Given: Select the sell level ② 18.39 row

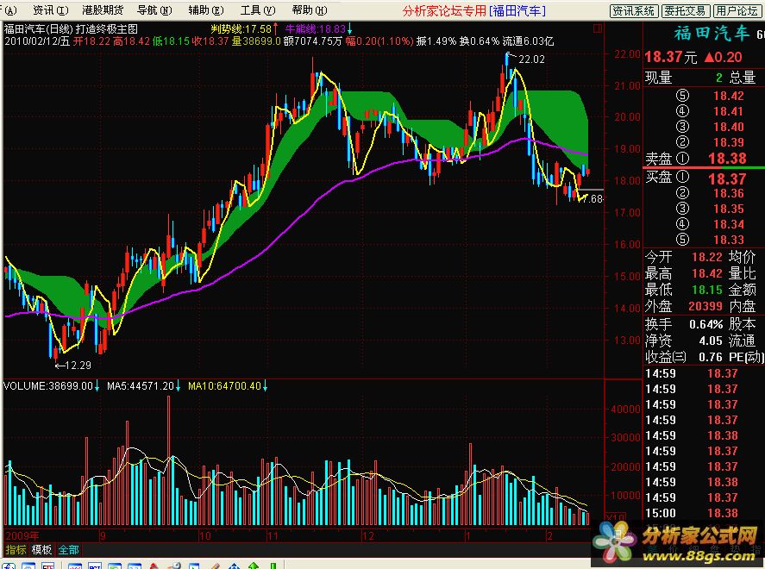Looking at the screenshot, I should coord(704,142).
